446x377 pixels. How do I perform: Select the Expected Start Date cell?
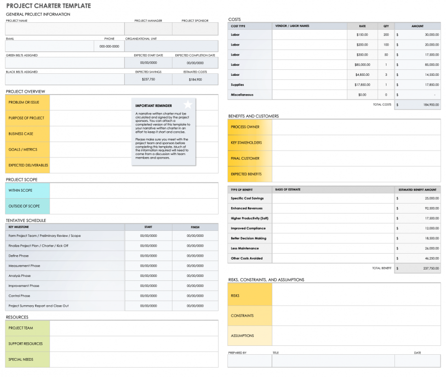coord(149,62)
